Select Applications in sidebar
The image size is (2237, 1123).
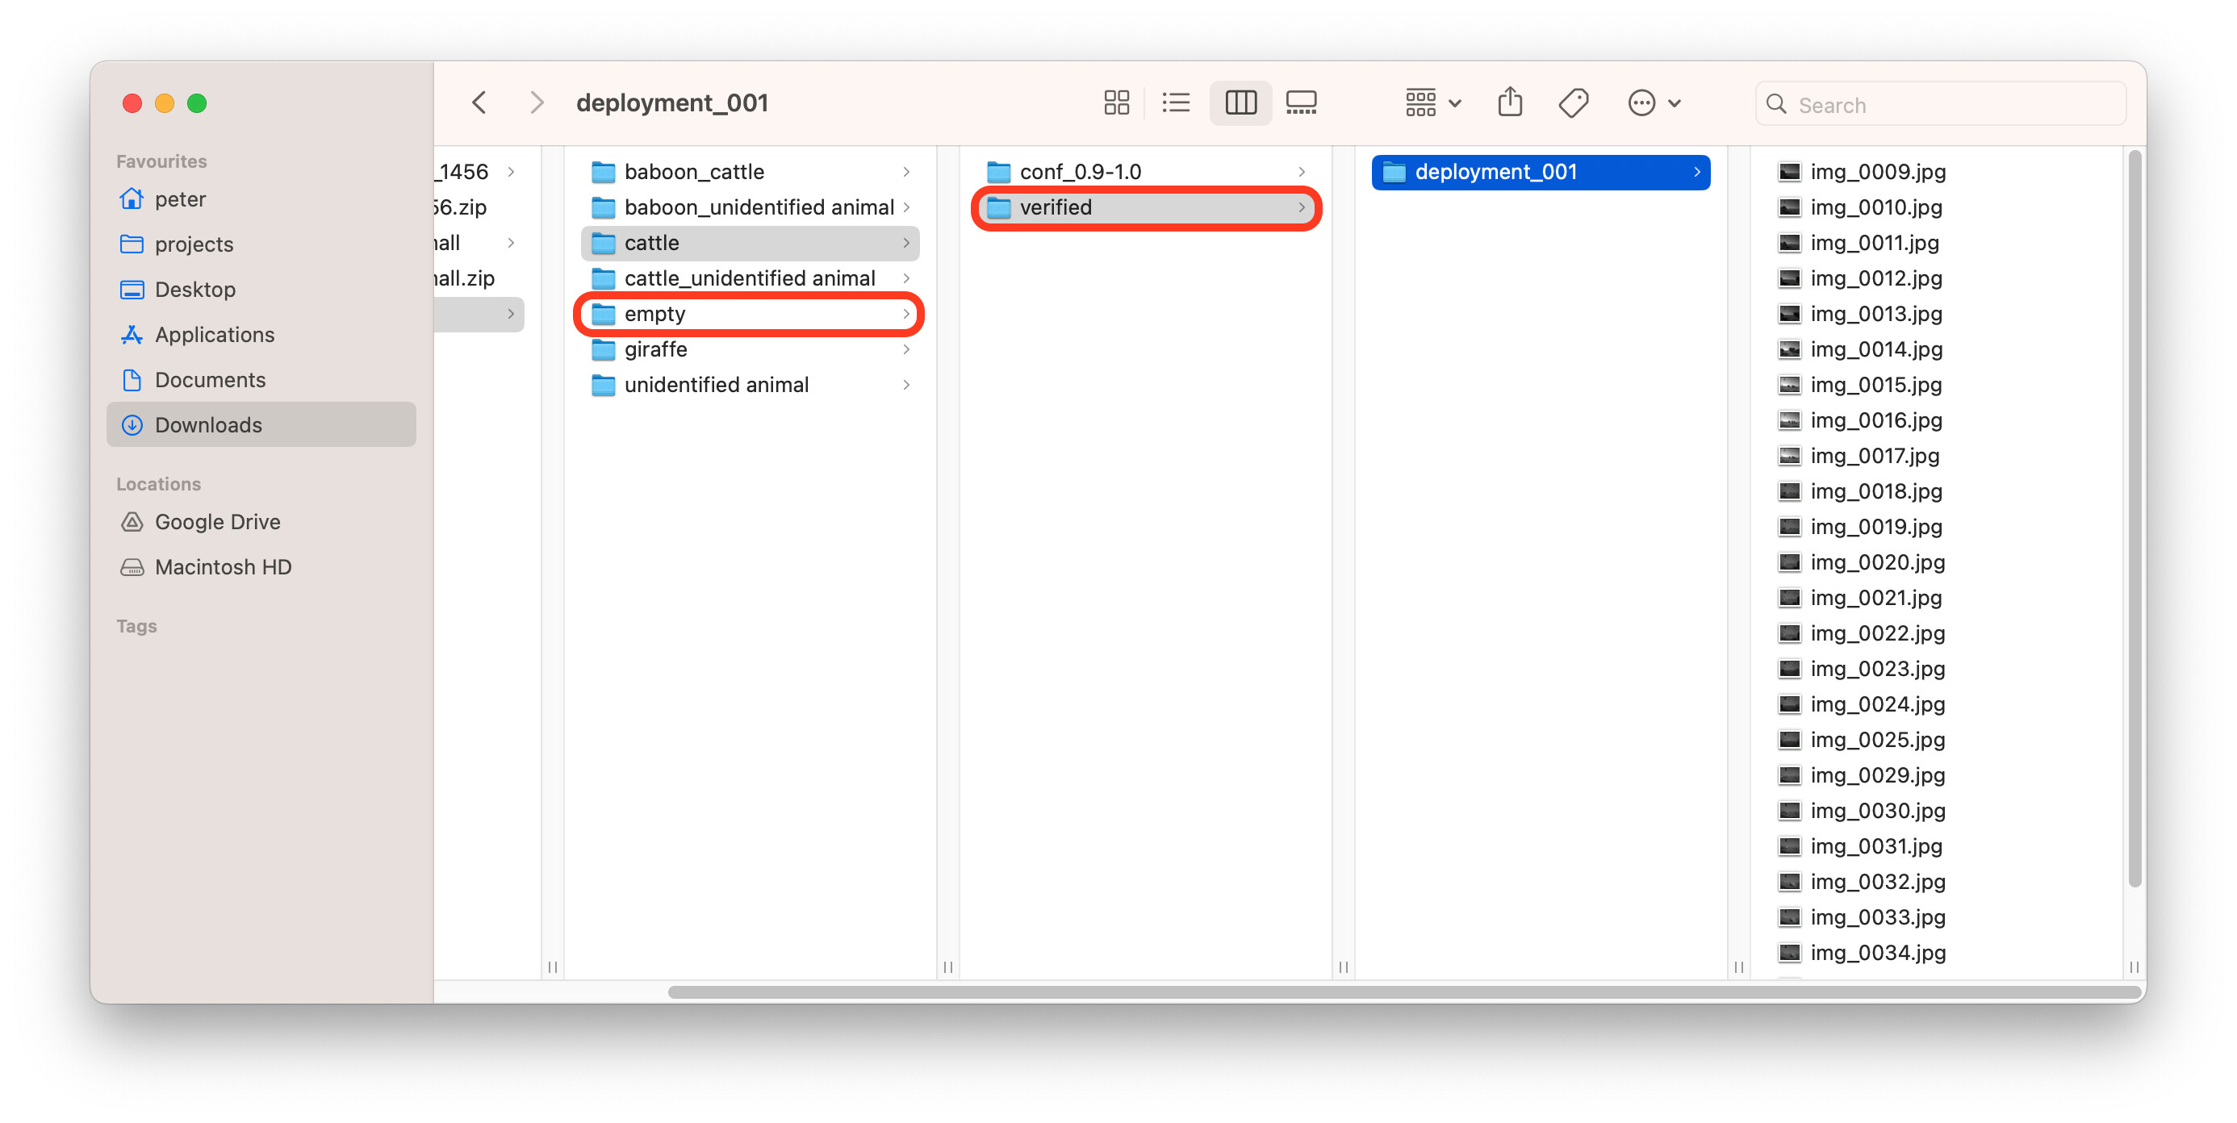pyautogui.click(x=215, y=334)
